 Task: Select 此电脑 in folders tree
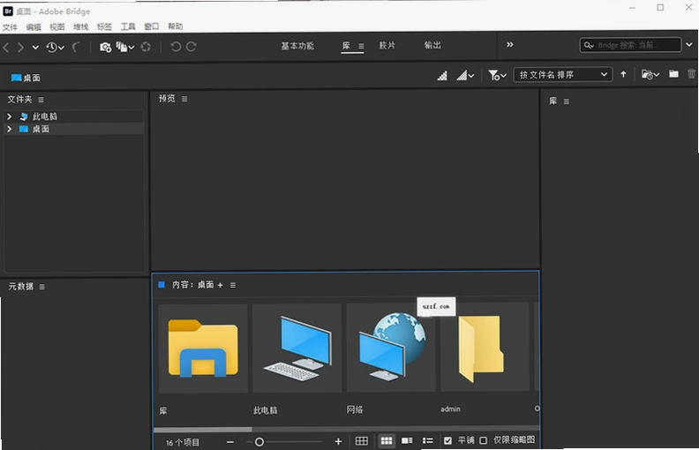point(45,116)
